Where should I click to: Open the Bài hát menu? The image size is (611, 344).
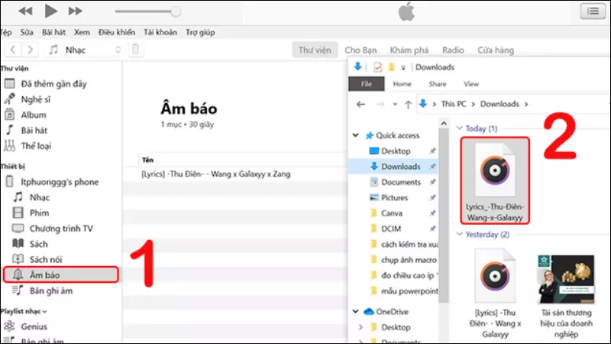click(53, 32)
